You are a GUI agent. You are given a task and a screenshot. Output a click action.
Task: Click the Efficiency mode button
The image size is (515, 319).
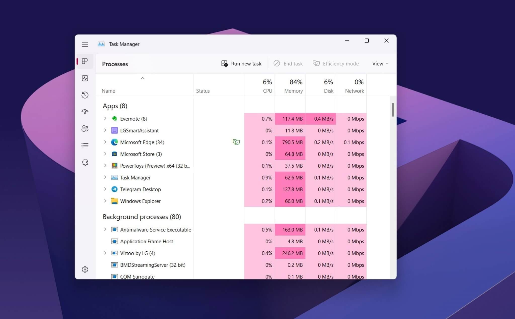pos(336,64)
